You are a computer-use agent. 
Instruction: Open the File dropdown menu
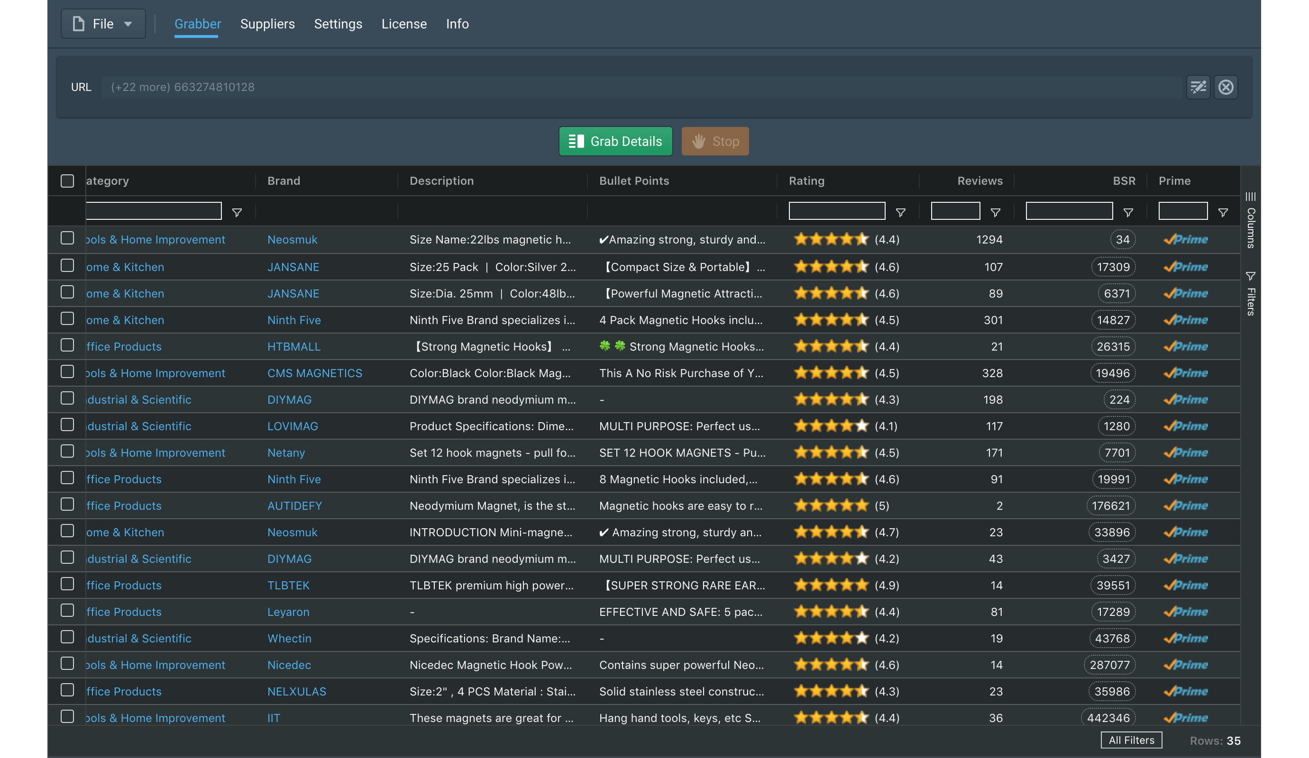[x=103, y=24]
